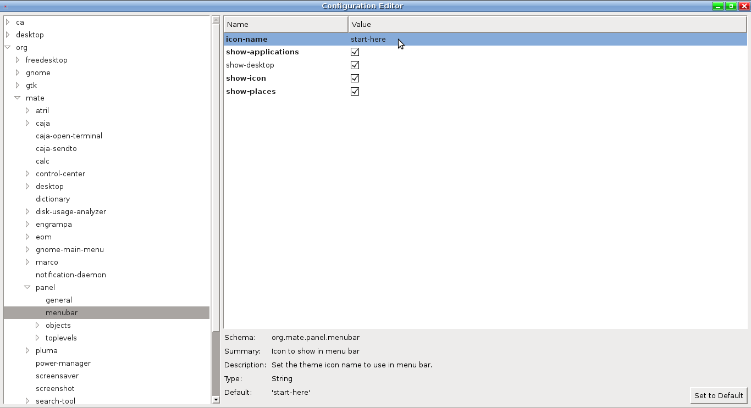Edit the icon-name value field
Viewport: 751px width, 408px height.
coord(368,40)
